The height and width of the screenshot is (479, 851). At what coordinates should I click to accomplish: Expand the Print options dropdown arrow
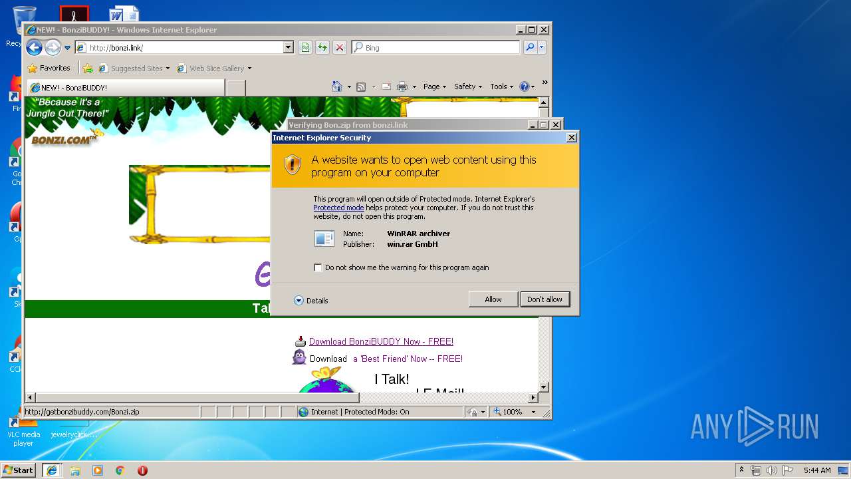(414, 86)
